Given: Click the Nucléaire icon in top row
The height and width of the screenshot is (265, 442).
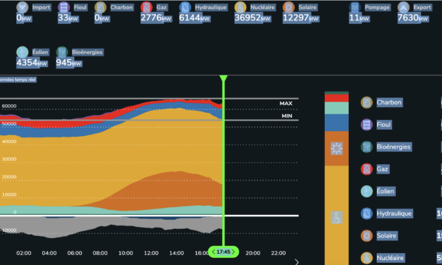Looking at the screenshot, I should point(240,7).
